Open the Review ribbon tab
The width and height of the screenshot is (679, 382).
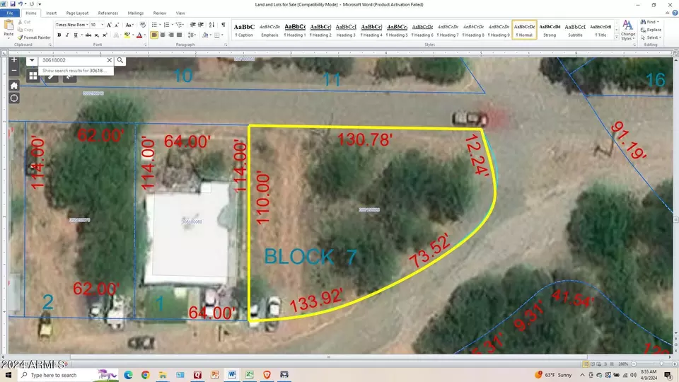pyautogui.click(x=159, y=13)
